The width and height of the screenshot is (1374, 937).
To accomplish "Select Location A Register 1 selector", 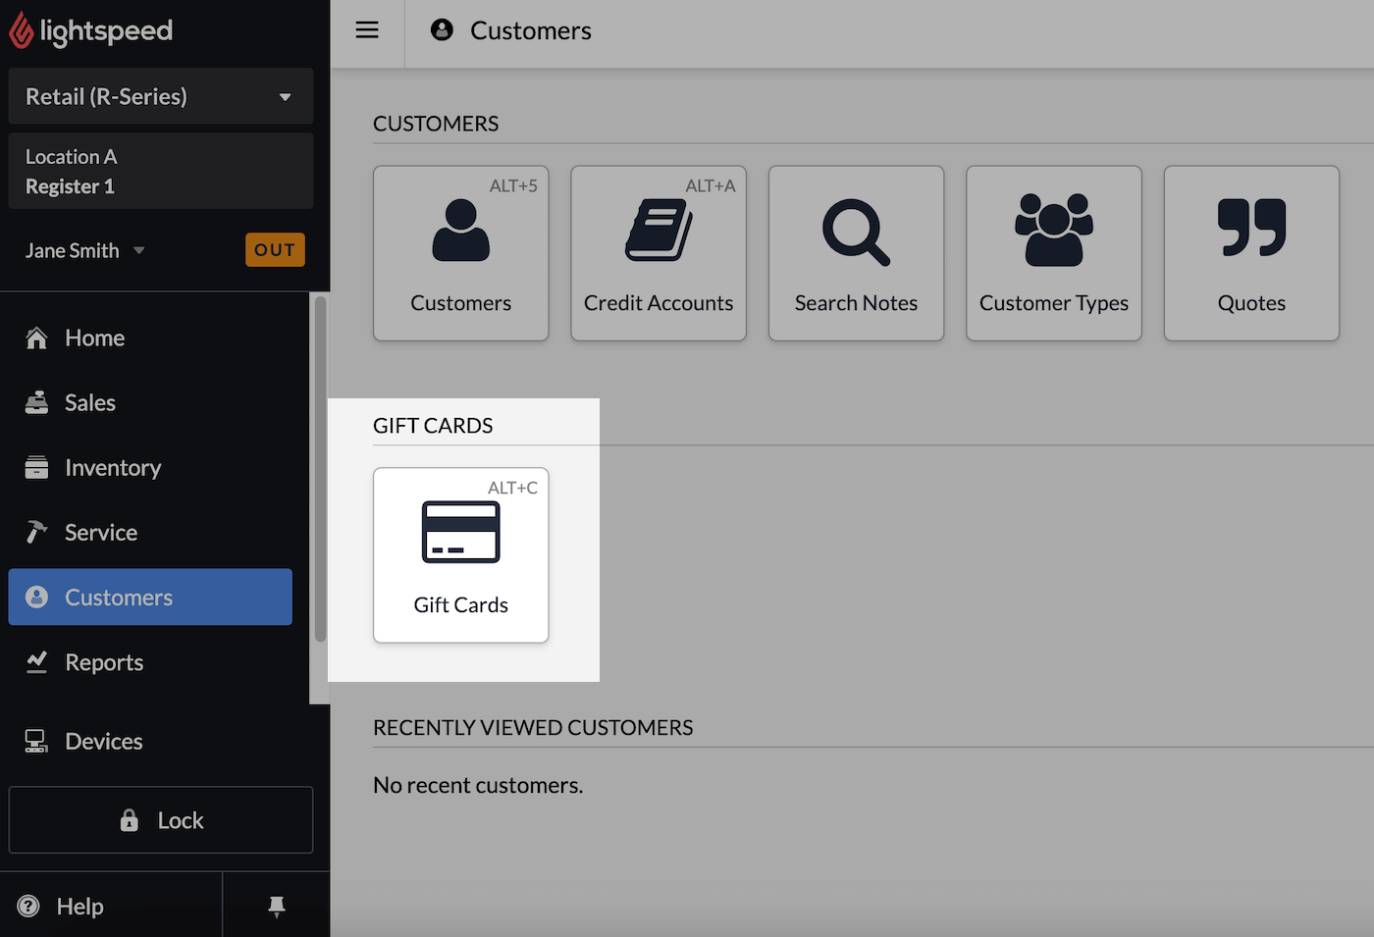I will coord(160,171).
